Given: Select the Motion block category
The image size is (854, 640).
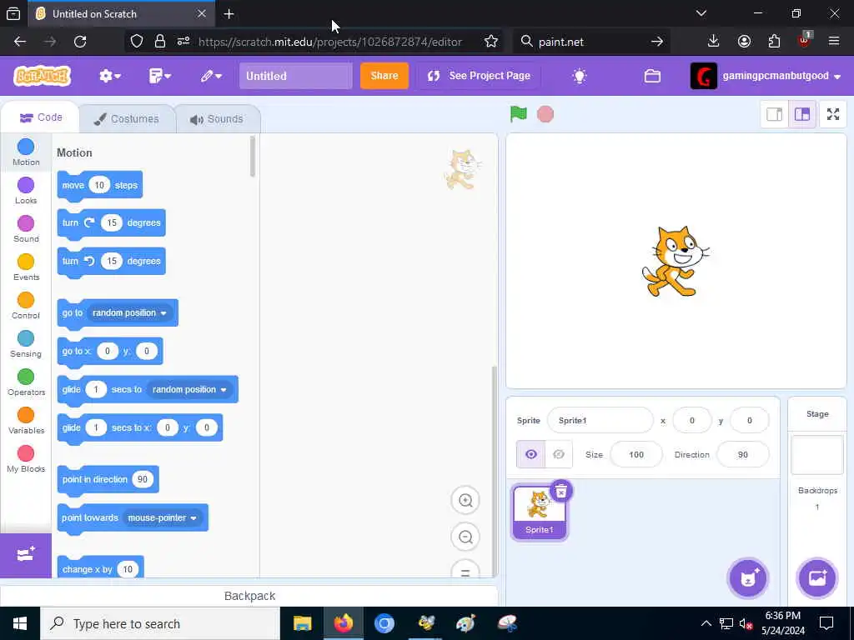Looking at the screenshot, I should coord(26,152).
